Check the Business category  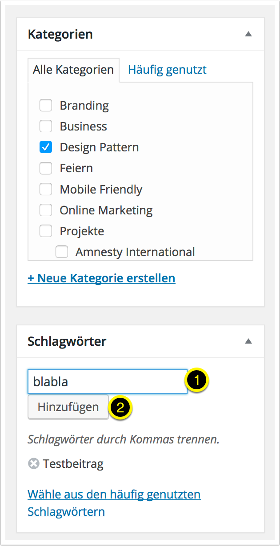[46, 126]
